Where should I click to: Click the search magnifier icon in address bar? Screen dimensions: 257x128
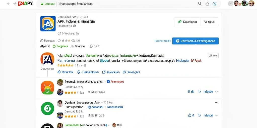[x=200, y=3]
